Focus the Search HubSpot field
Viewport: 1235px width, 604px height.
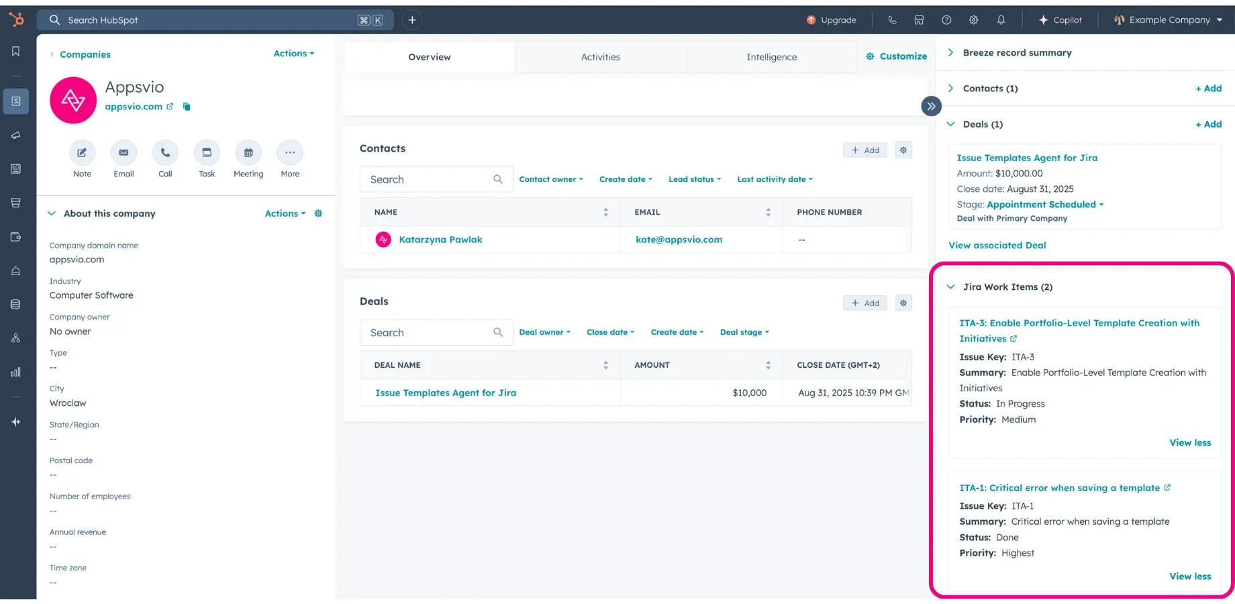215,20
